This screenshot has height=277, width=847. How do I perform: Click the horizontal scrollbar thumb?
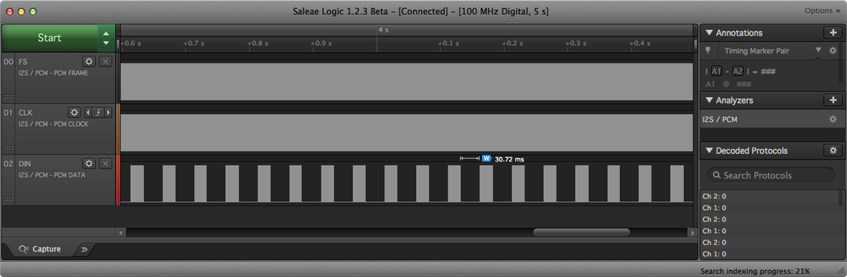(x=581, y=233)
